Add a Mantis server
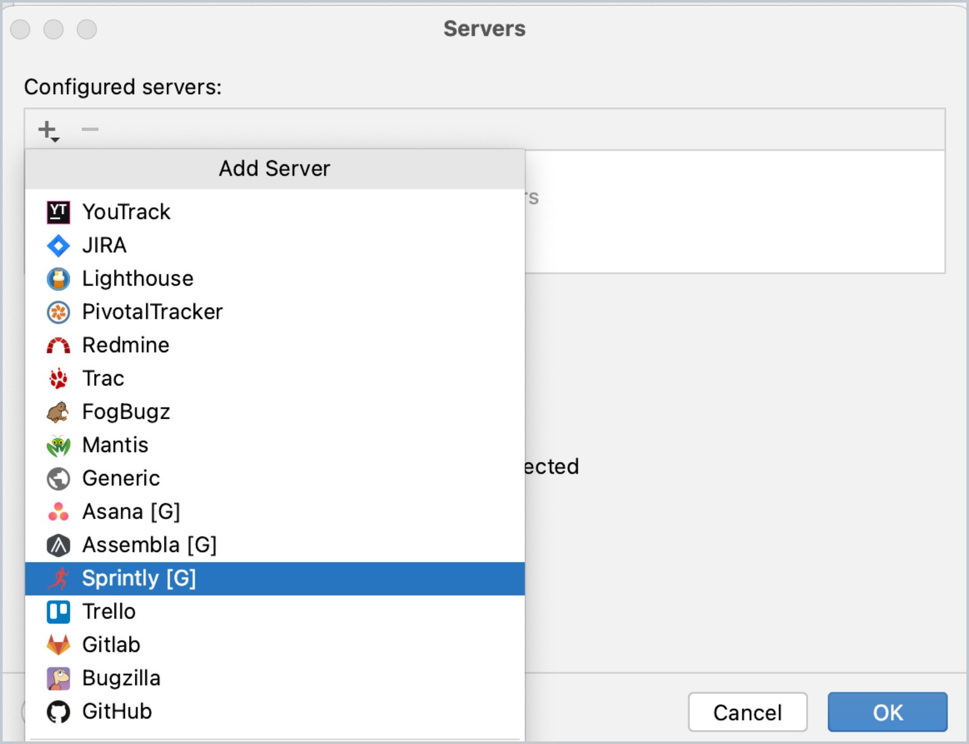 pyautogui.click(x=275, y=445)
